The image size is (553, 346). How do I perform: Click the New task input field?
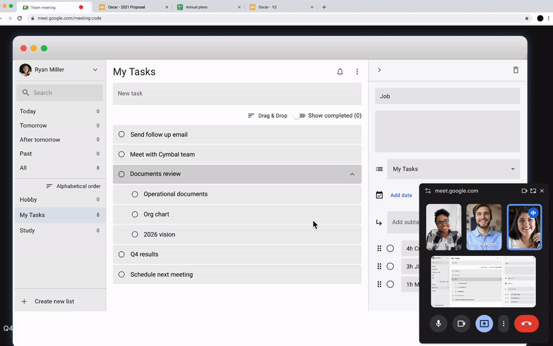pyautogui.click(x=237, y=94)
